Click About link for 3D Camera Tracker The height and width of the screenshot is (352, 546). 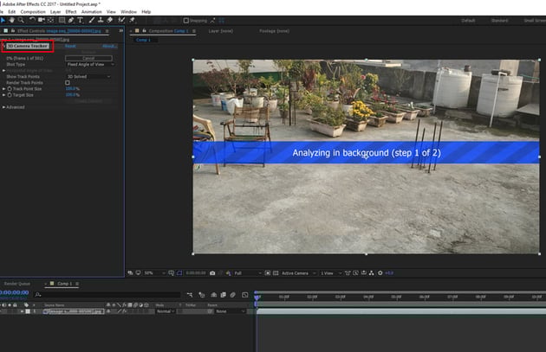pos(109,46)
